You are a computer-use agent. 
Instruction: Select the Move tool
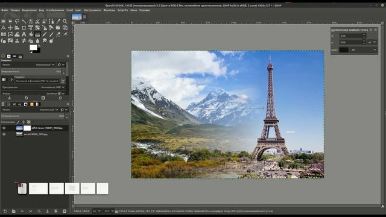(x=10, y=28)
